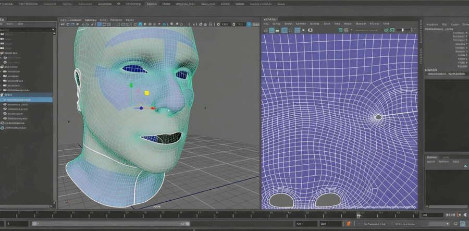Click the yellow center handle of the move manipulator
Viewport: 469px width, 231px height.
pyautogui.click(x=146, y=93)
